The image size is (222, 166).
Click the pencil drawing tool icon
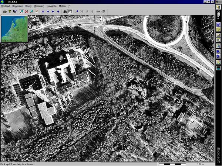pyautogui.click(x=36, y=11)
